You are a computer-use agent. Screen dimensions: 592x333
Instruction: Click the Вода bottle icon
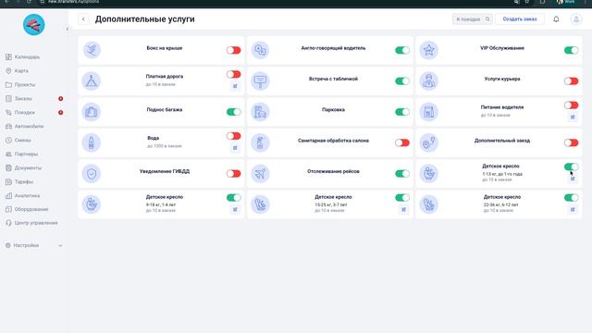click(92, 142)
